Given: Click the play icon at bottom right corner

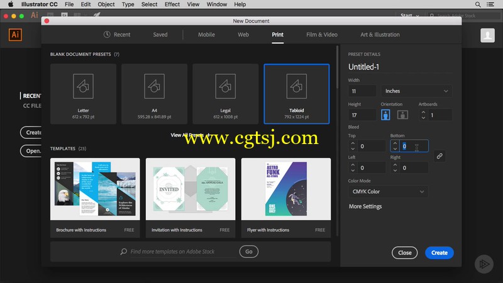Looking at the screenshot, I should coord(484,264).
